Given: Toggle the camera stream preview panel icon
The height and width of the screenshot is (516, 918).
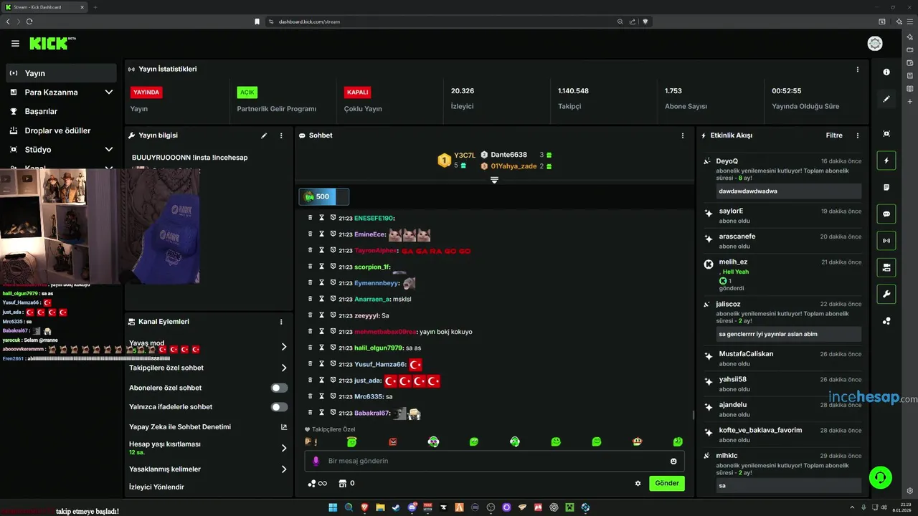Looking at the screenshot, I should click(886, 267).
